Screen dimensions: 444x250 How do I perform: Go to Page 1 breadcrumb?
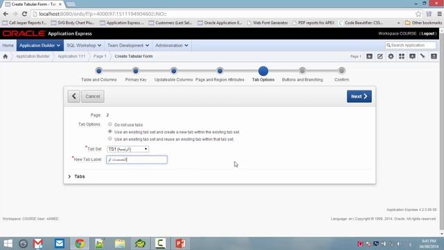coord(100,56)
